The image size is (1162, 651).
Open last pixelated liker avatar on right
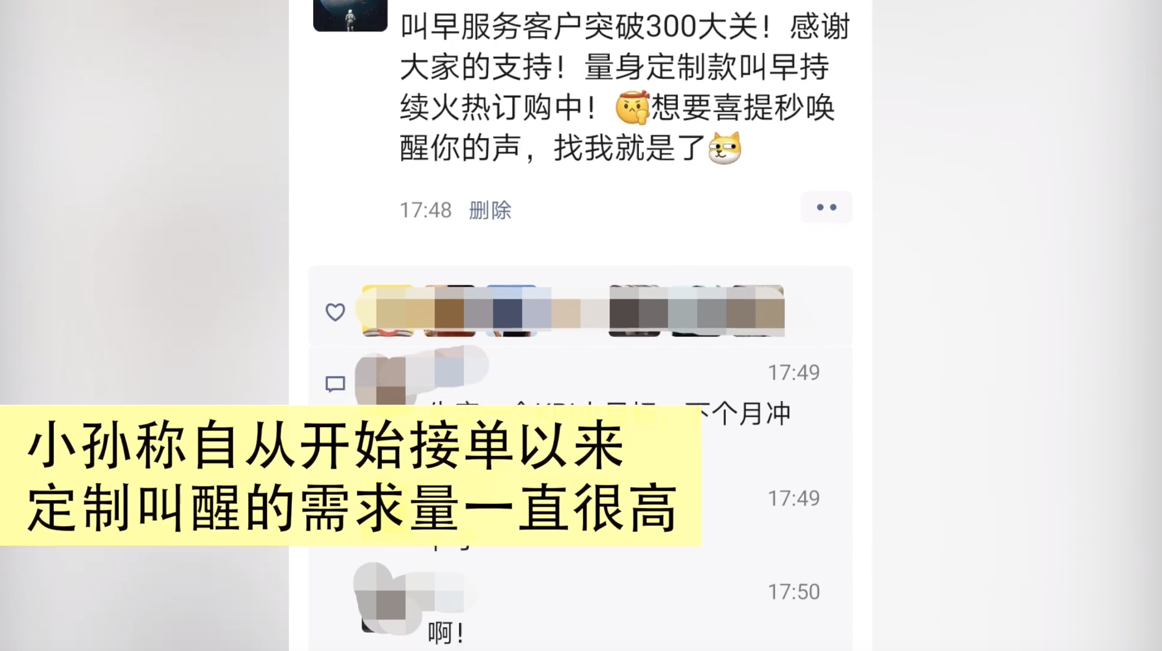[x=758, y=311]
